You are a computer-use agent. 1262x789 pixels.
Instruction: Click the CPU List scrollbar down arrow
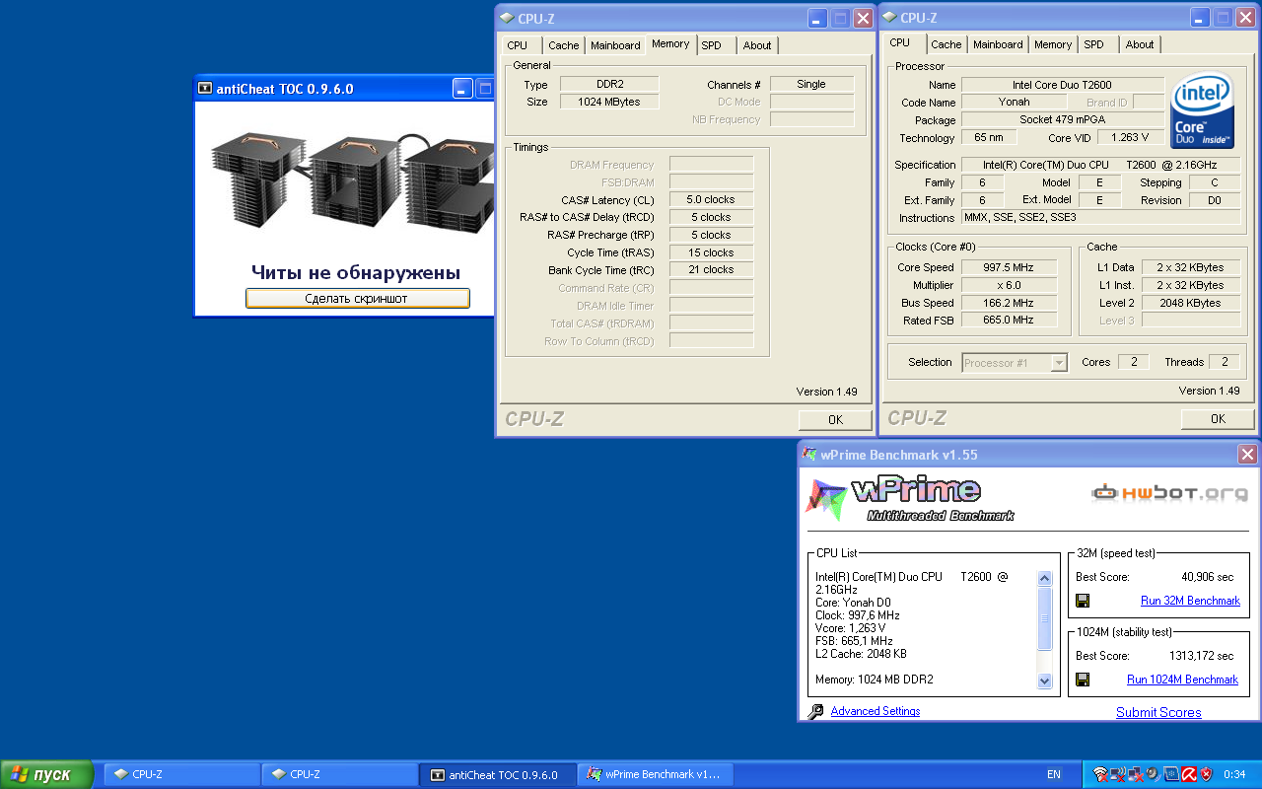[1045, 681]
